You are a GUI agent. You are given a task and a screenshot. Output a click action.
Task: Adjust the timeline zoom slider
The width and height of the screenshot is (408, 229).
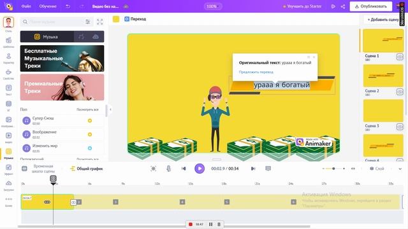click(x=333, y=169)
